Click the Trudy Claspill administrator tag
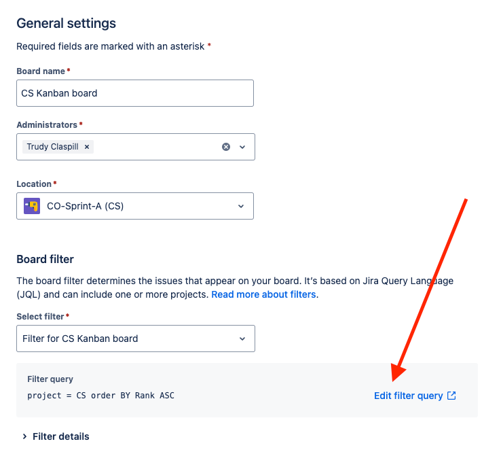Viewport: 501px width, 450px height. [x=52, y=147]
